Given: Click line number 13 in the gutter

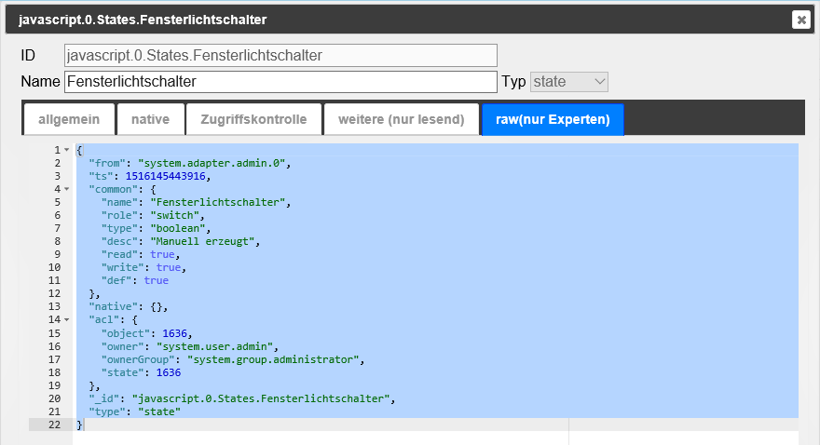Looking at the screenshot, I should (x=53, y=306).
